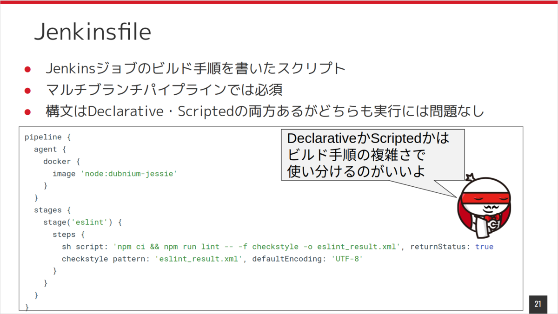Click the 'docker {' code line

(63, 162)
